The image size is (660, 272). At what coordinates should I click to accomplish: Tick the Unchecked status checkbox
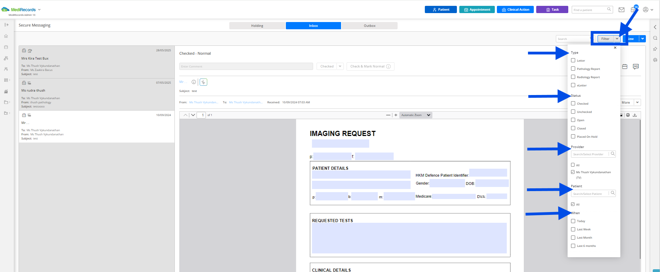pyautogui.click(x=573, y=112)
